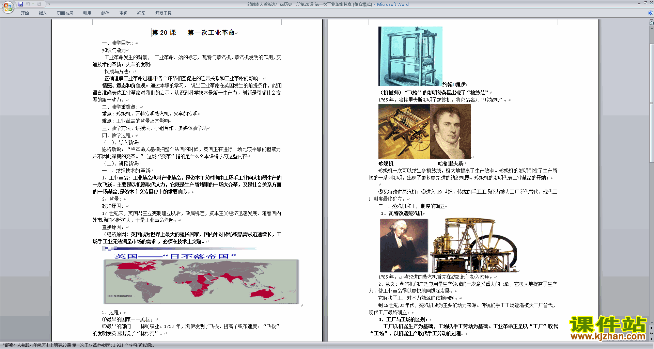Open the 邮件 ribbon tab

click(x=105, y=13)
